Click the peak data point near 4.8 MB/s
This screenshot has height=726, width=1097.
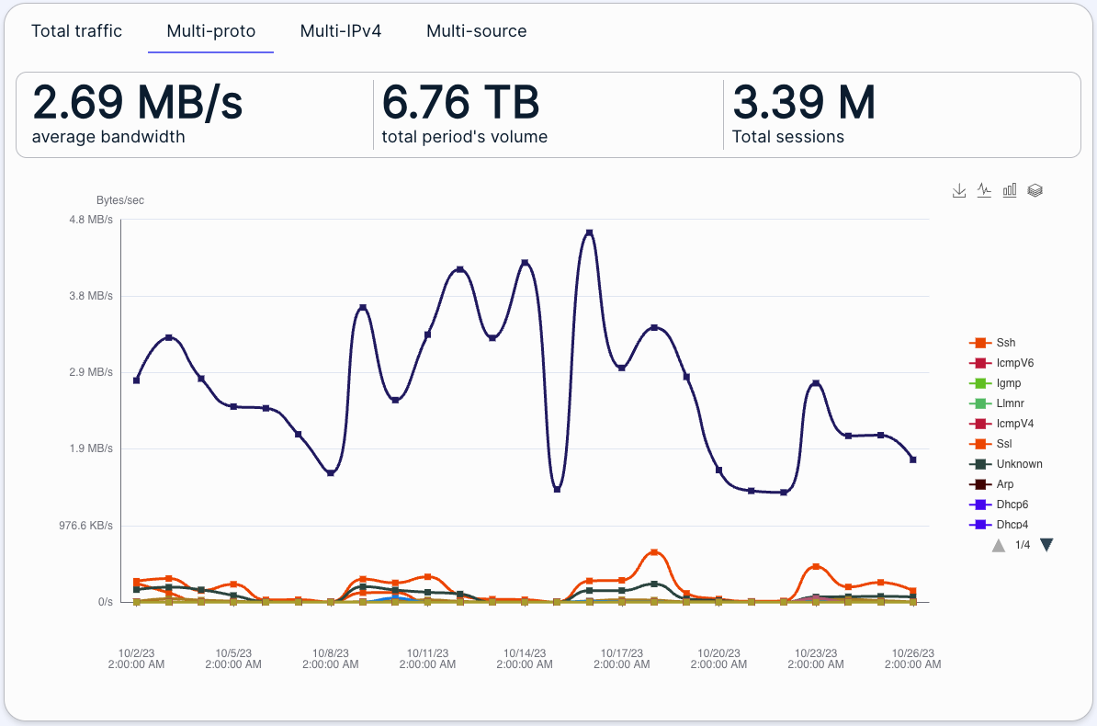pyautogui.click(x=589, y=233)
